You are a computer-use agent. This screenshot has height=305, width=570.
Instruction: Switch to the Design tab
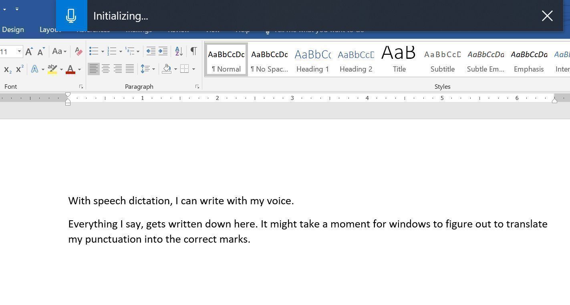(x=13, y=29)
